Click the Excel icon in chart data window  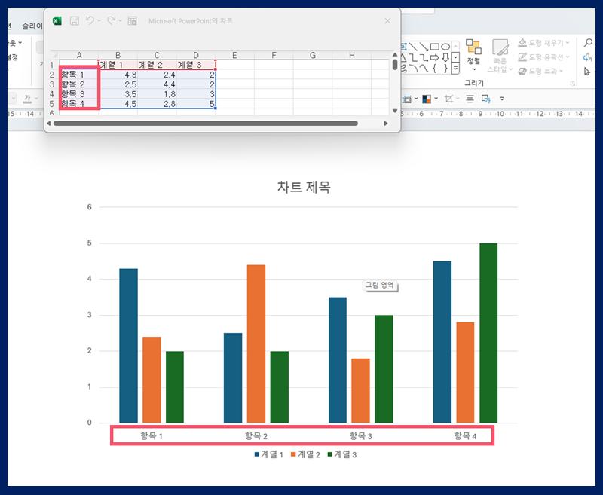(x=57, y=21)
